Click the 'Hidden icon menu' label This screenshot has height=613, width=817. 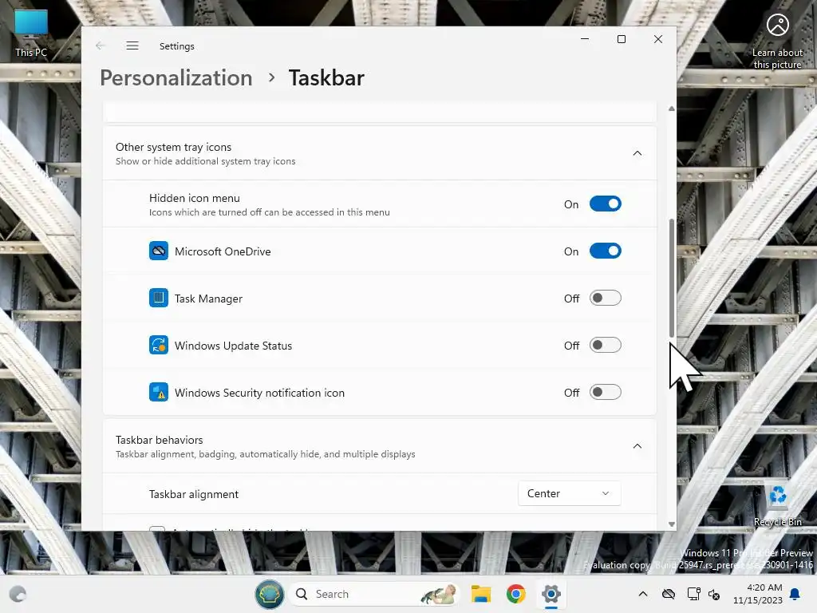[195, 198]
